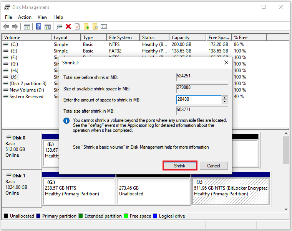Image resolution: width=292 pixels, height=231 pixels.
Task: Click the black Unallocated legend swatch
Action: pos(6,216)
